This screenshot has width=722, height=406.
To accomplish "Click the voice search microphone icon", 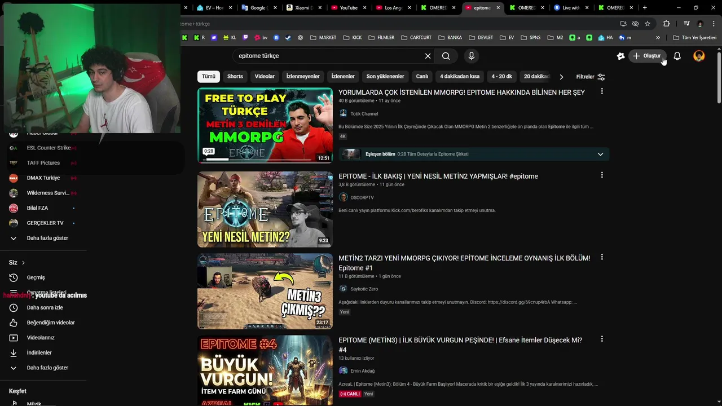I will click(472, 56).
